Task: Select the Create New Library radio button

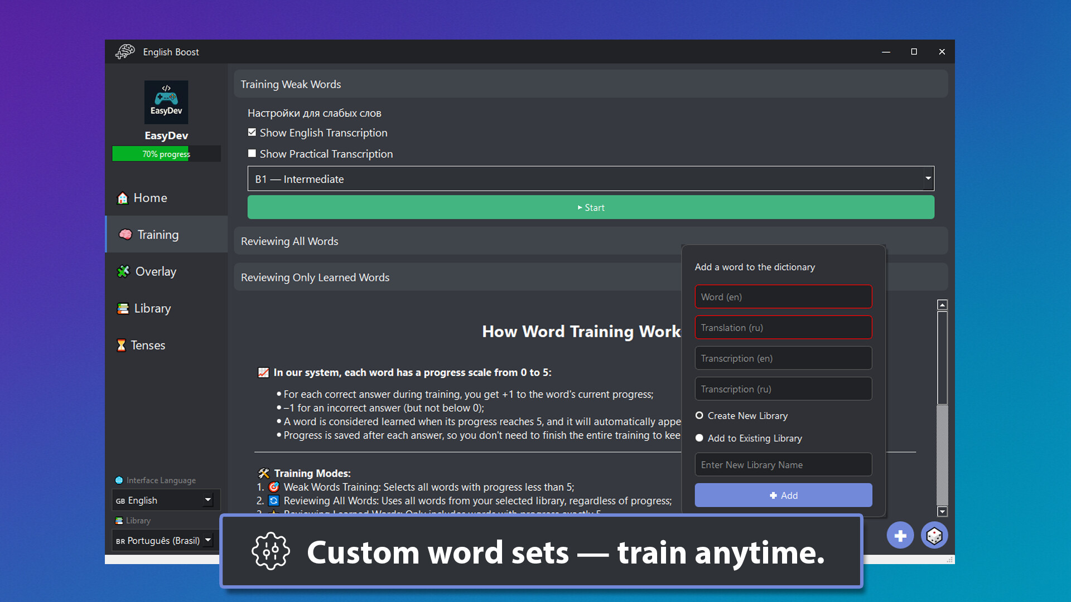Action: coord(699,415)
